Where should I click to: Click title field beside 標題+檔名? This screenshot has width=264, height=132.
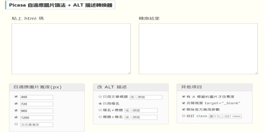(x=141, y=117)
